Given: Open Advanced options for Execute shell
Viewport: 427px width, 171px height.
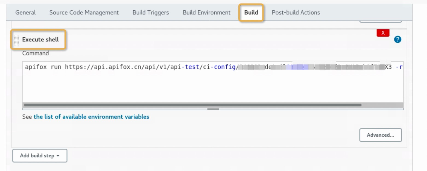Looking at the screenshot, I should coord(381,135).
